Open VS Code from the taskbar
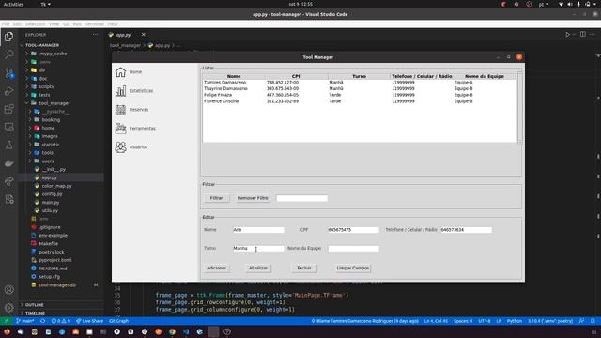 coord(186,331)
